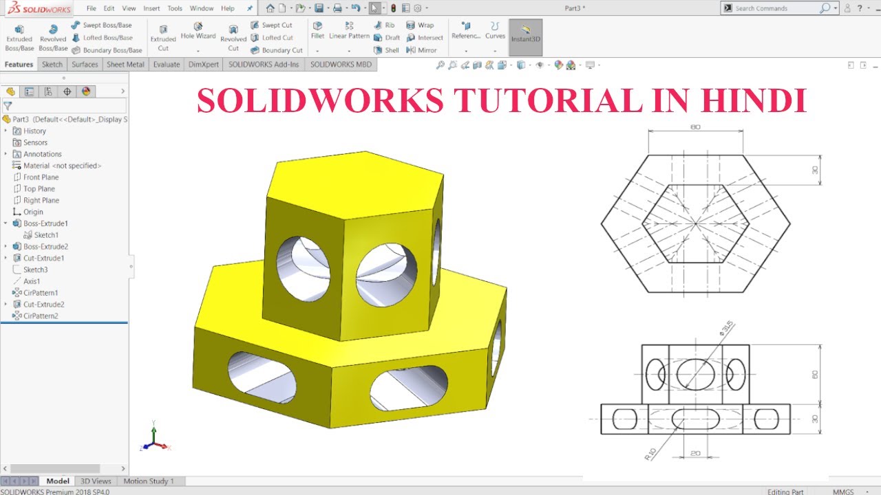Viewport: 881px width, 495px height.
Task: Use the Draft feature tool
Action: tap(387, 38)
